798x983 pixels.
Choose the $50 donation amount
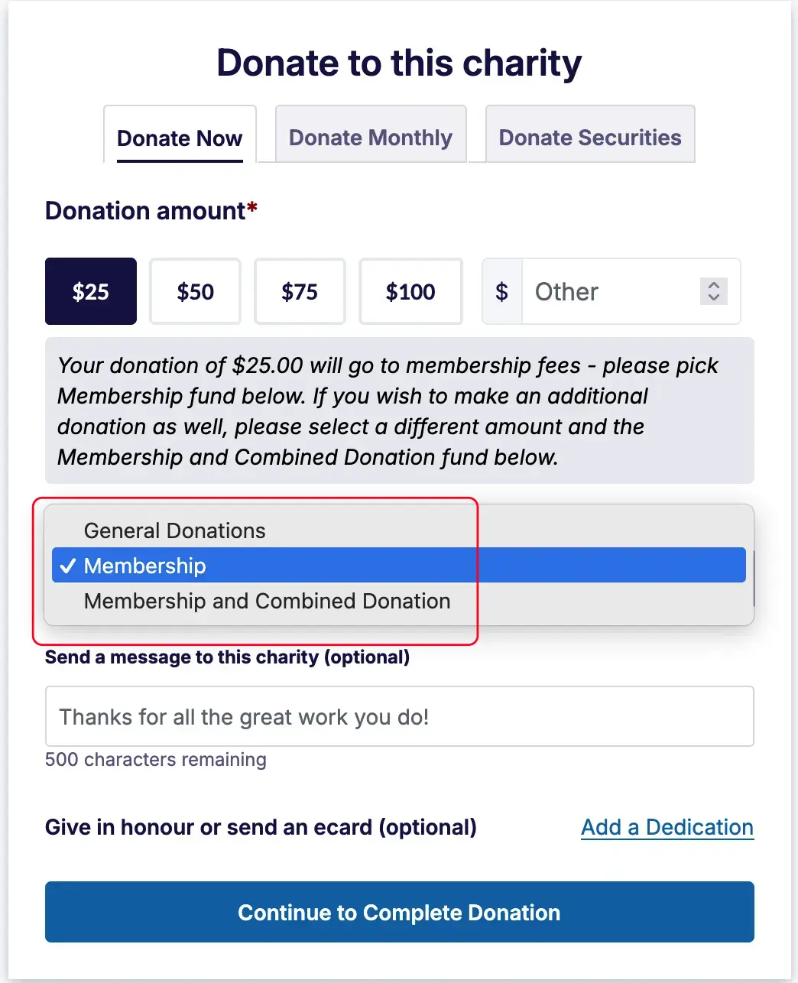tap(195, 291)
